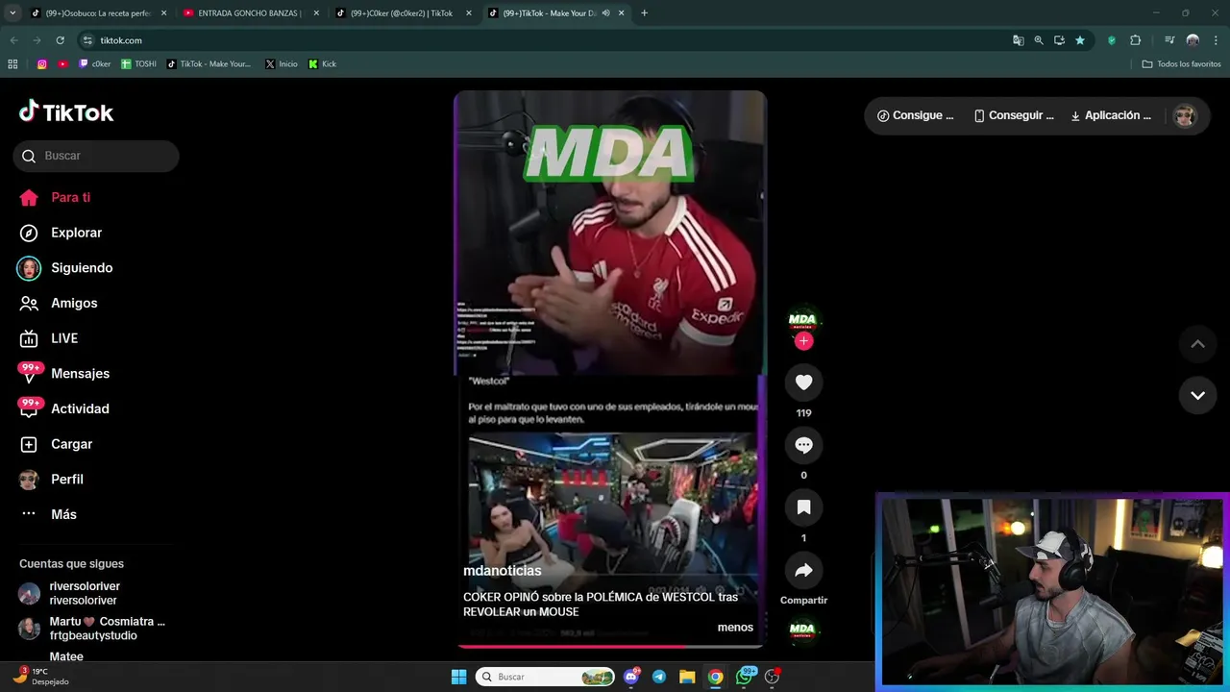Open the Todos los favoritos folder
Screen dimensions: 1230x692
pos(1181,64)
